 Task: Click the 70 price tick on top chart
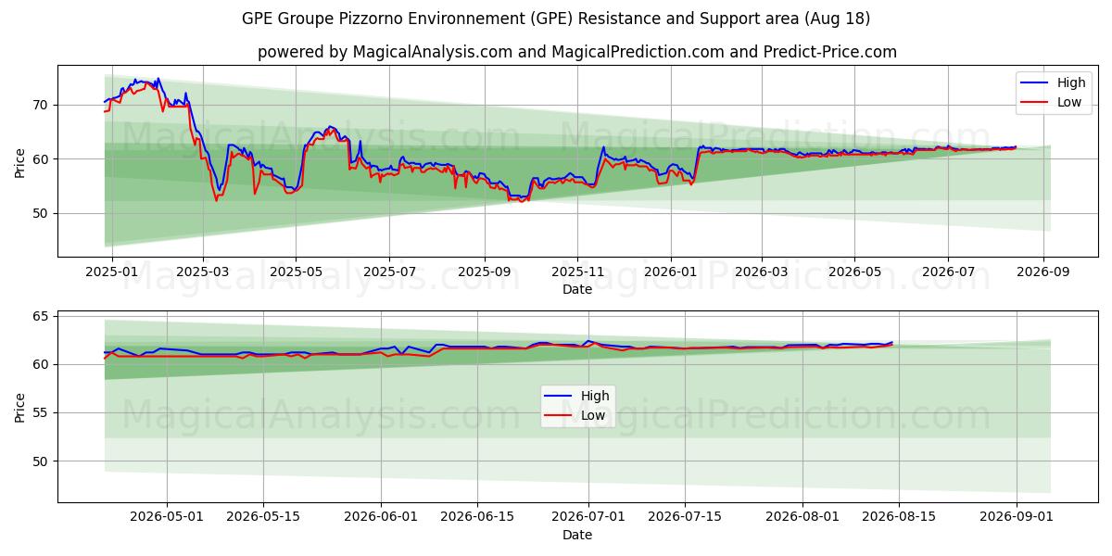tap(41, 105)
